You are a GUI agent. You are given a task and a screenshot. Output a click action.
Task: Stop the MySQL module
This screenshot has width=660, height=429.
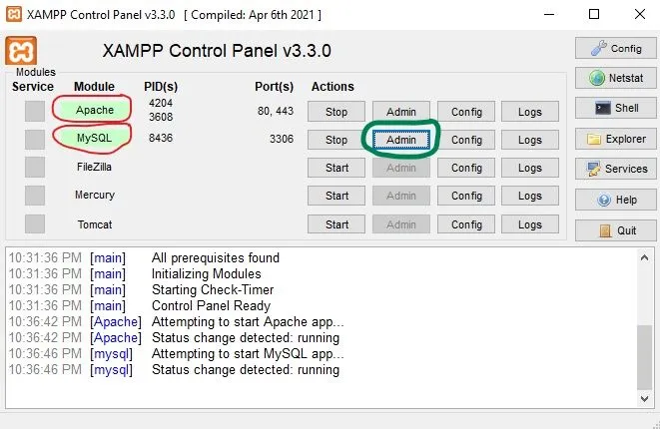tap(336, 140)
